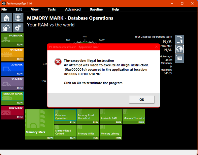The height and width of the screenshot is (155, 198).
Task: Select the CPU Mark tile
Action: tap(13, 53)
